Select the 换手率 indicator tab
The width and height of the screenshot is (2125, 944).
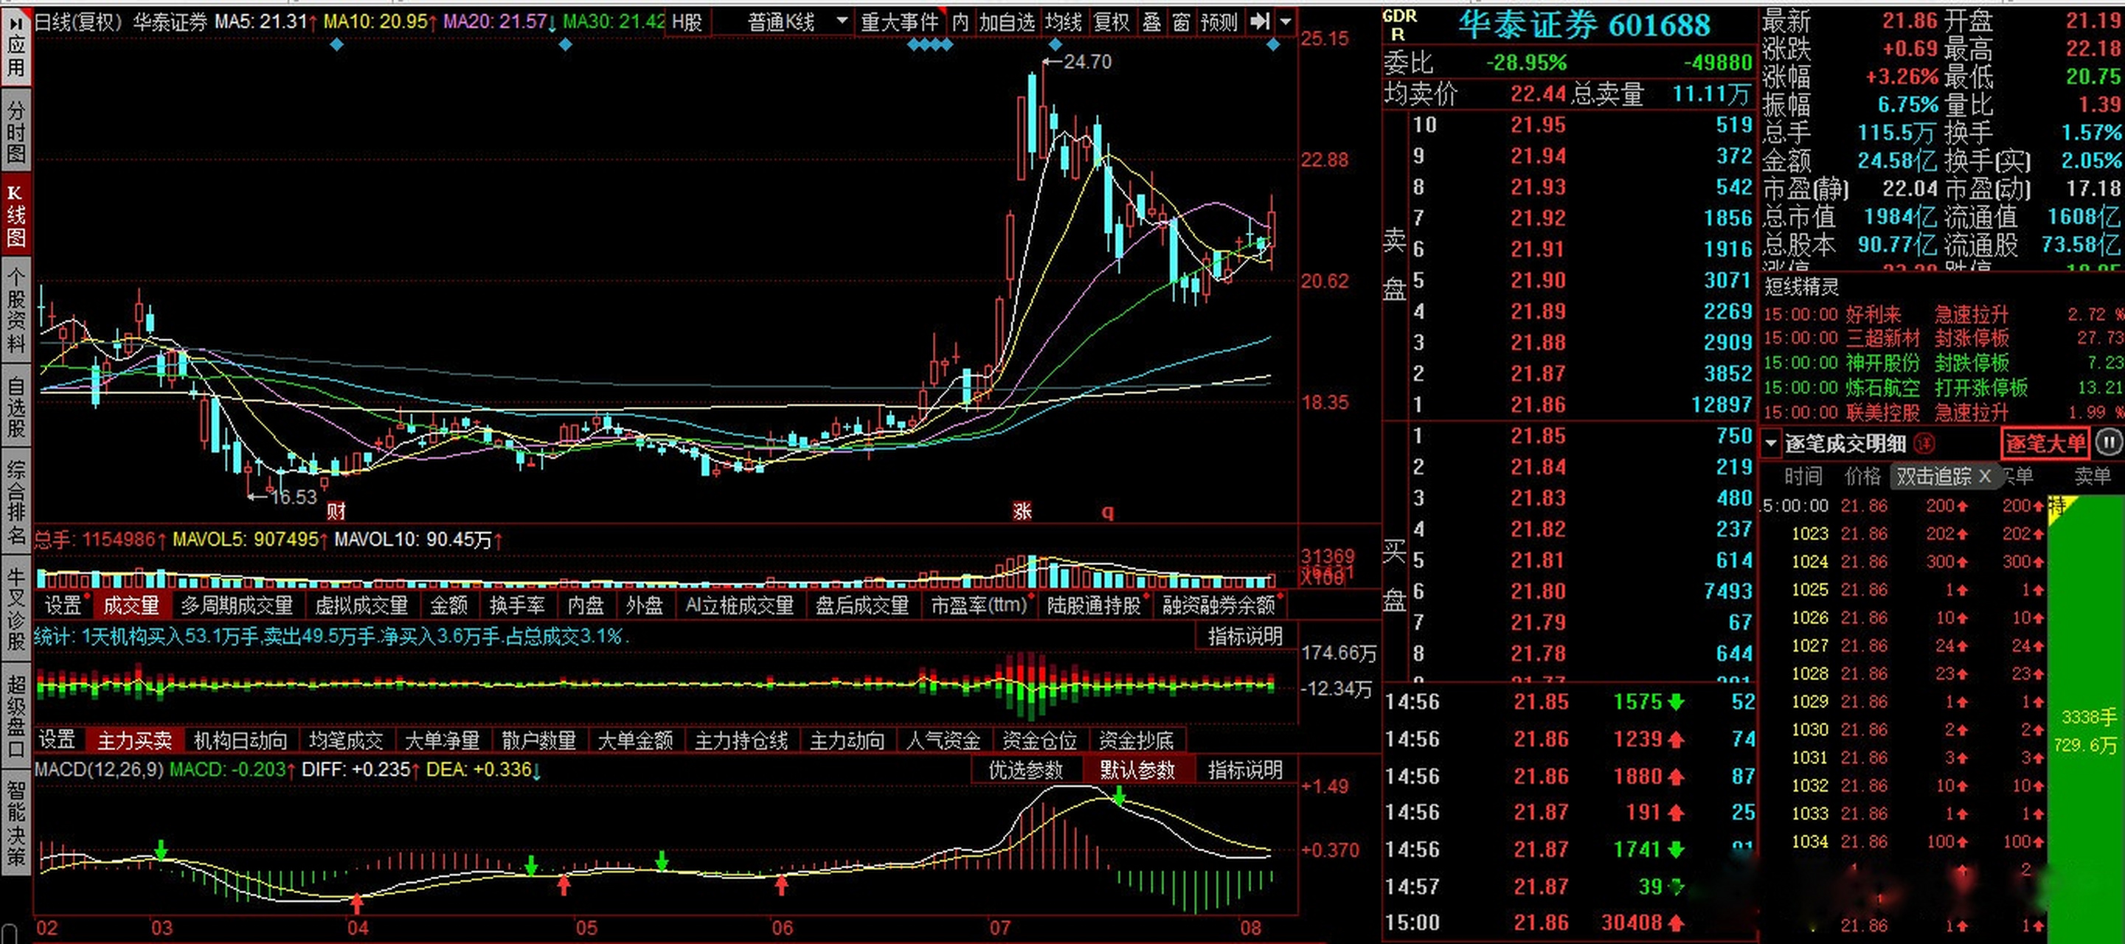point(517,605)
